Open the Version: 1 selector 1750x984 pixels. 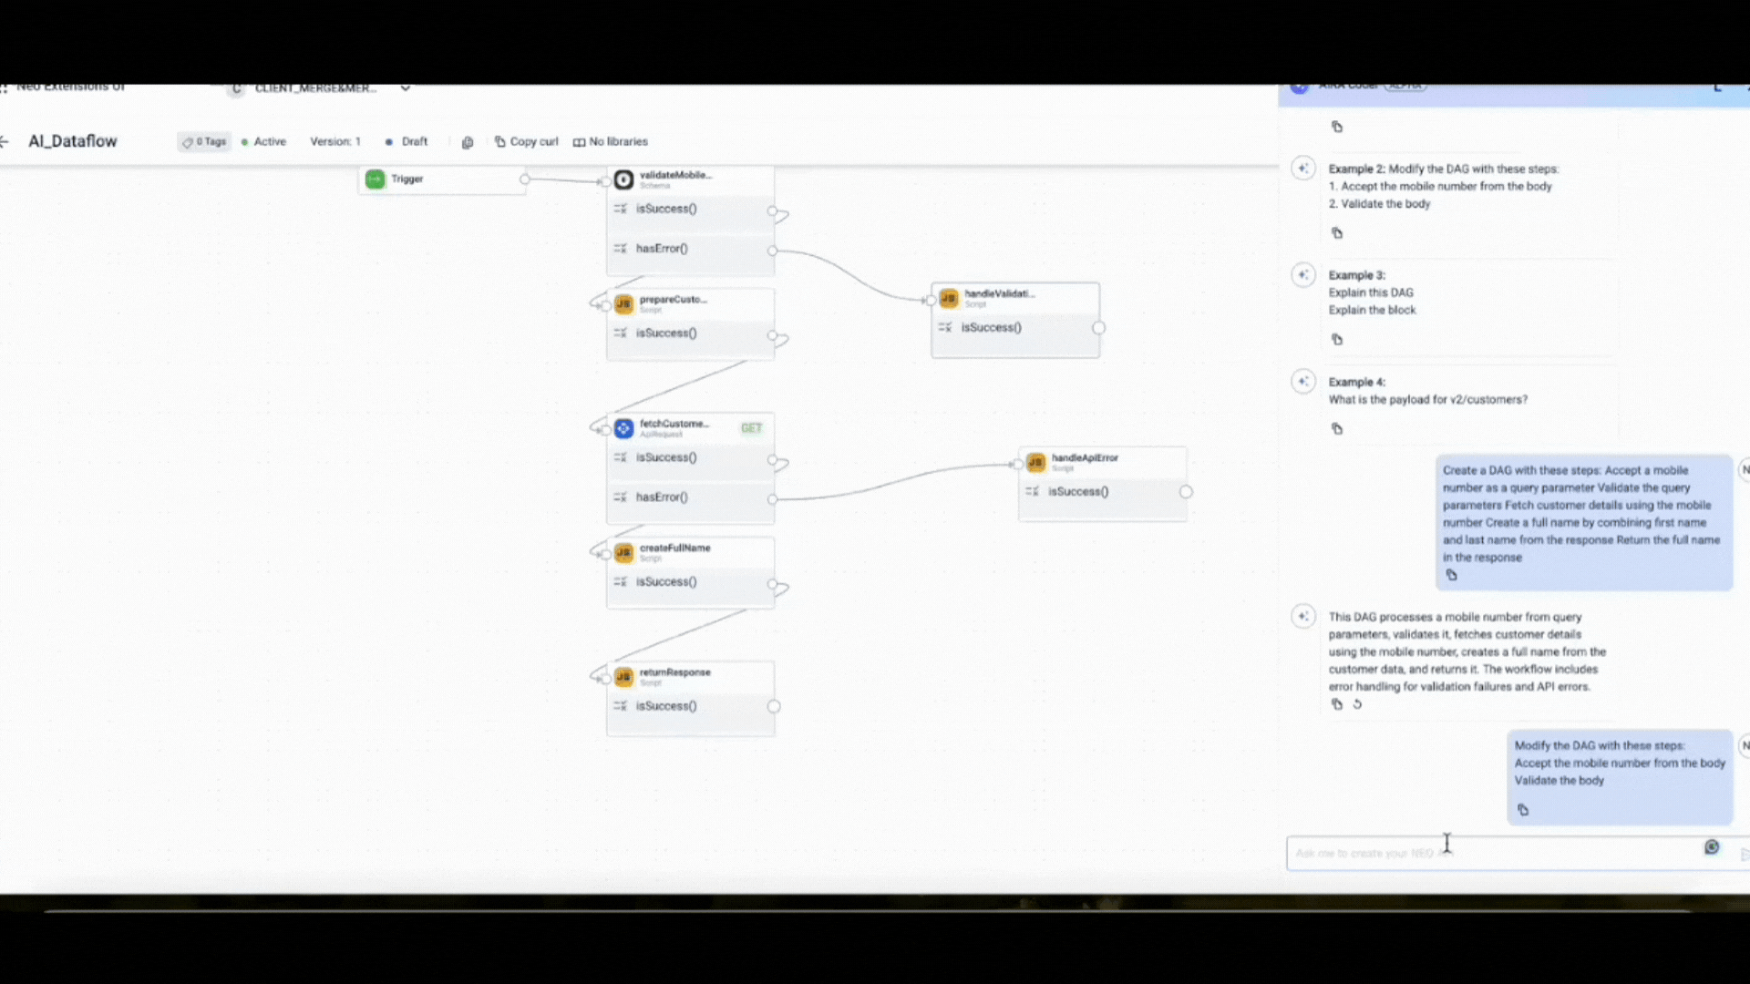coord(335,142)
